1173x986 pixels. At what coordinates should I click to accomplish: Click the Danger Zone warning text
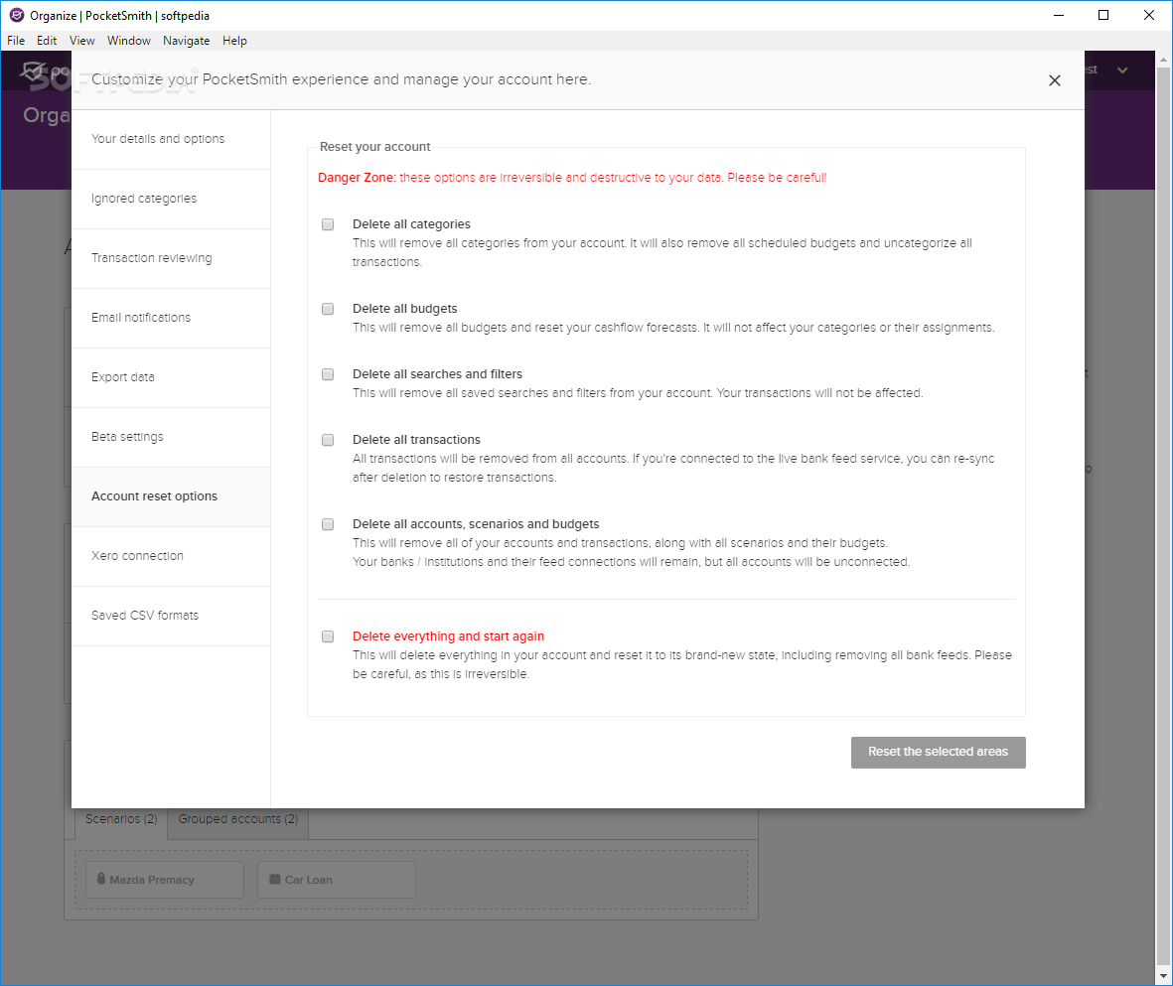[572, 178]
